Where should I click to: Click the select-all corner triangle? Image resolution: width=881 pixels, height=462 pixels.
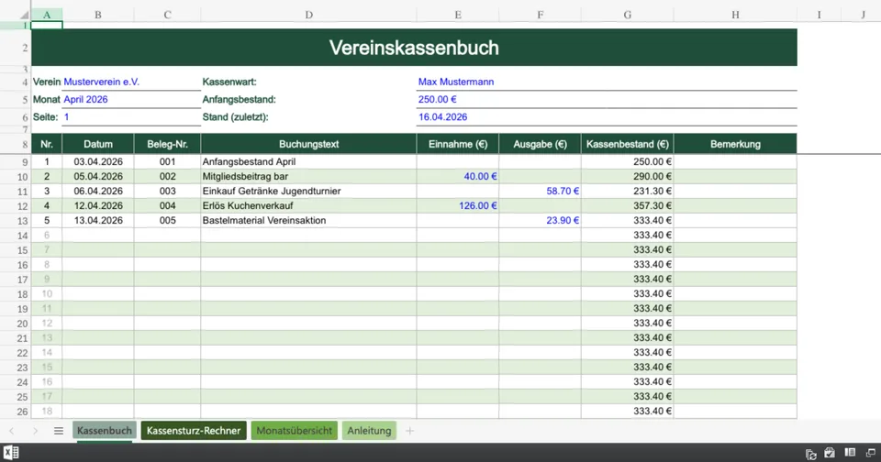click(24, 16)
